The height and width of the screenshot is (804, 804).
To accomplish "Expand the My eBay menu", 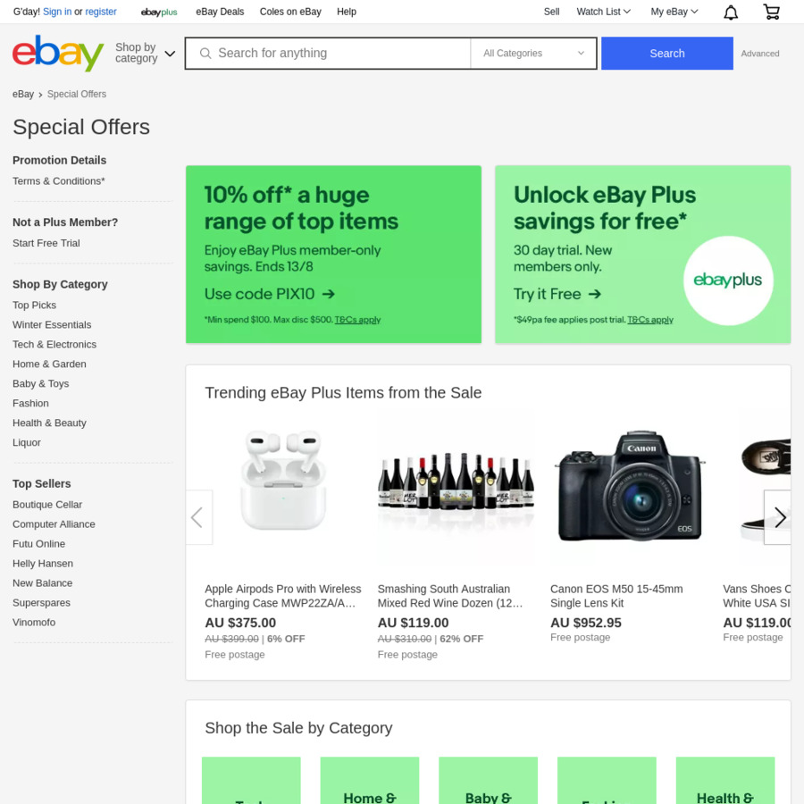I will click(674, 12).
